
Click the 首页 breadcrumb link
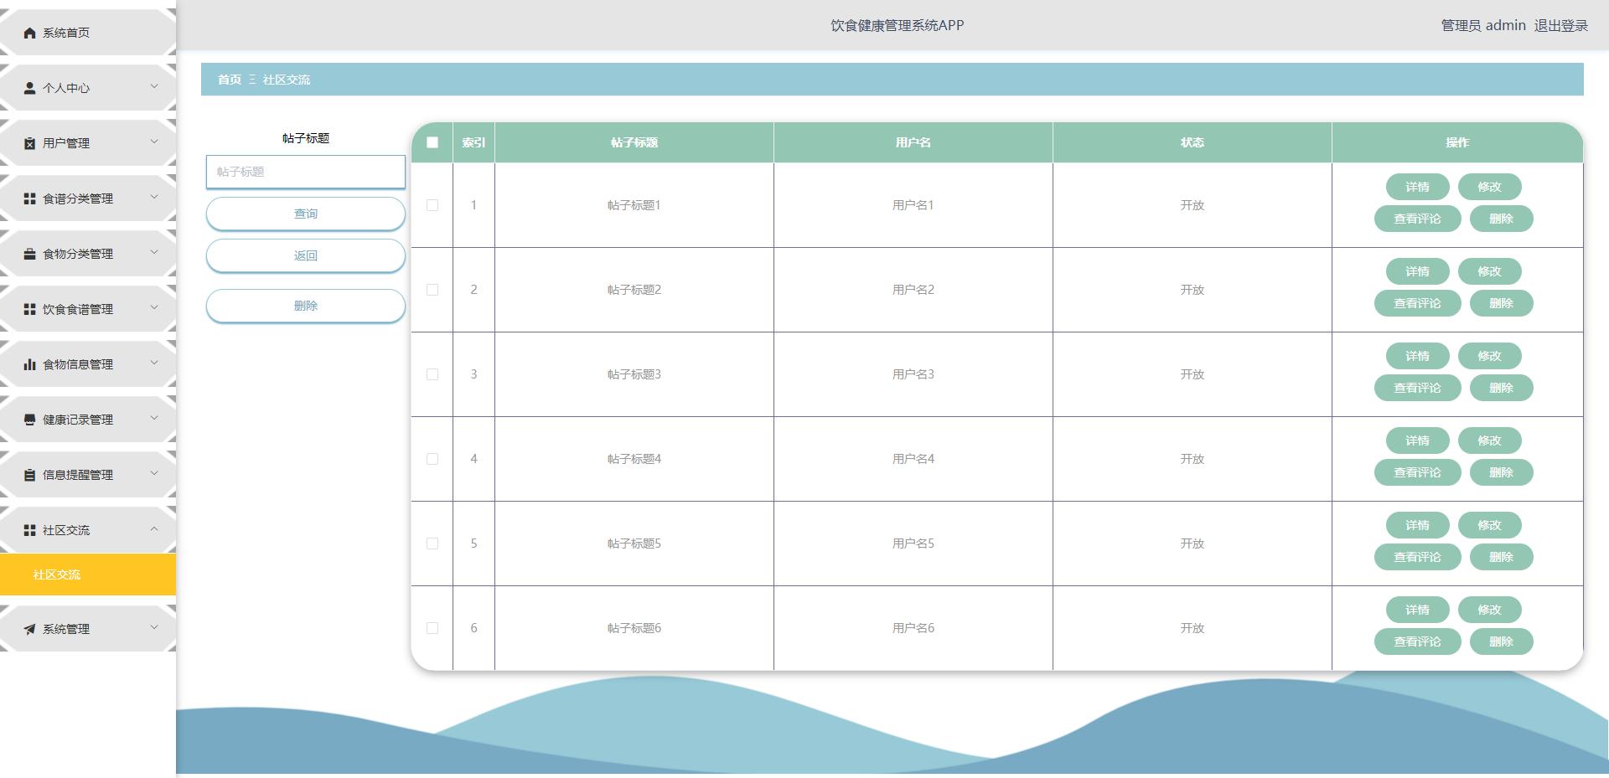pos(230,80)
